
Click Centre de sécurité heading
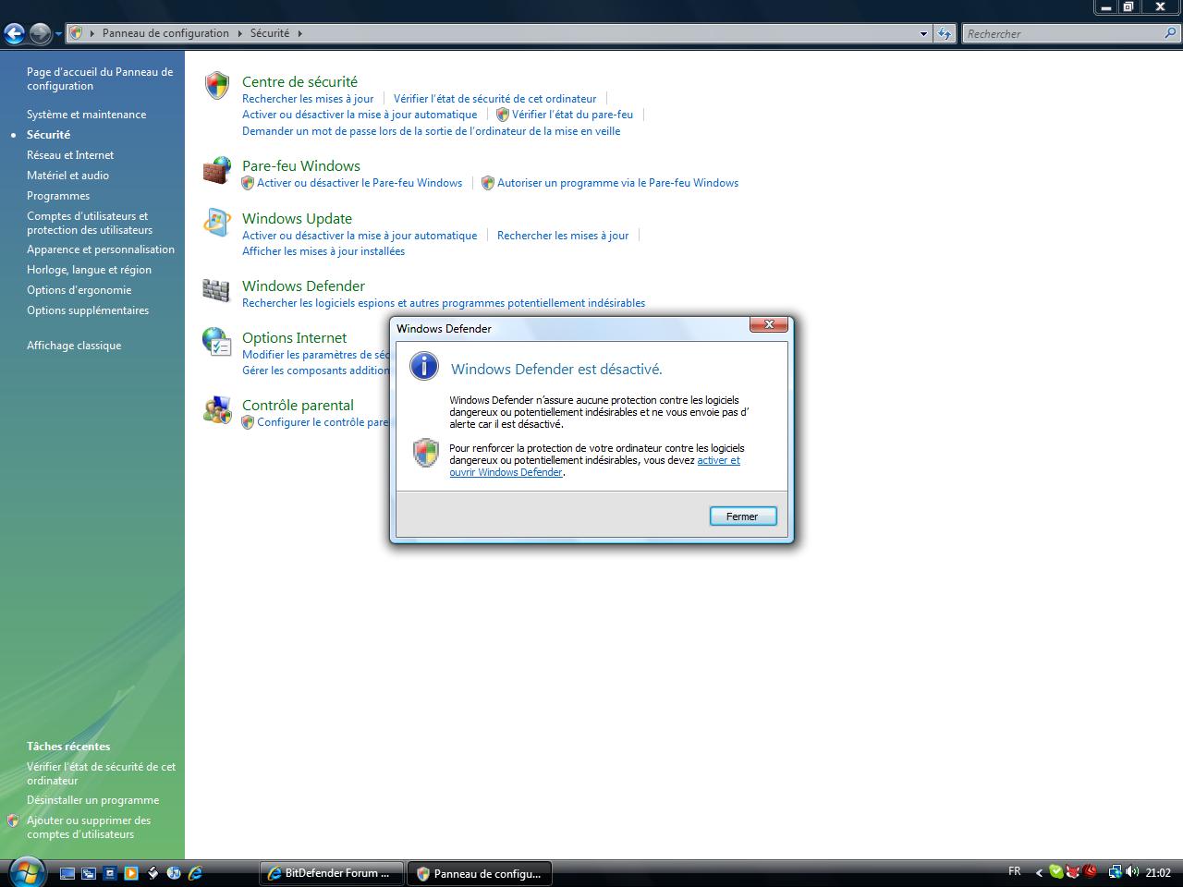(x=299, y=81)
